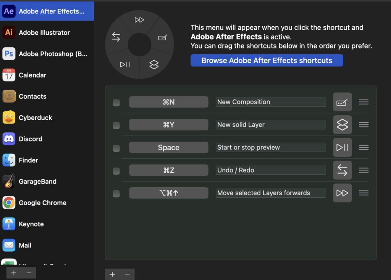This screenshot has height=280, width=391.
Task: Edit the New Composition name field
Action: 271,102
